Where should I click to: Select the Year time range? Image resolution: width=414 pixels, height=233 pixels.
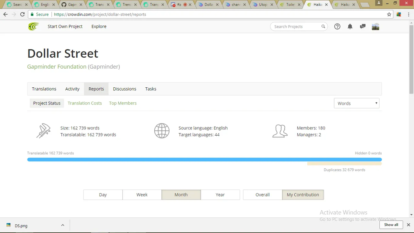click(220, 195)
